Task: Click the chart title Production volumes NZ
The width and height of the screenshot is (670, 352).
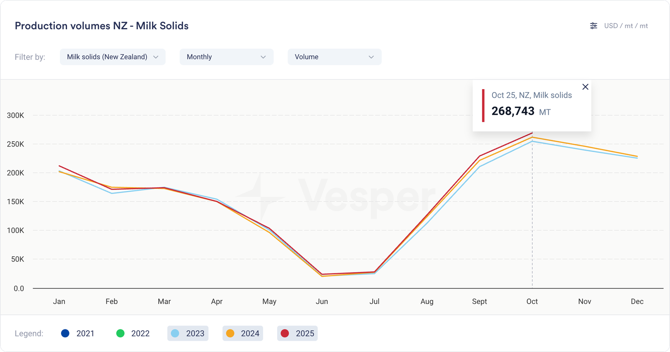Action: coord(102,26)
